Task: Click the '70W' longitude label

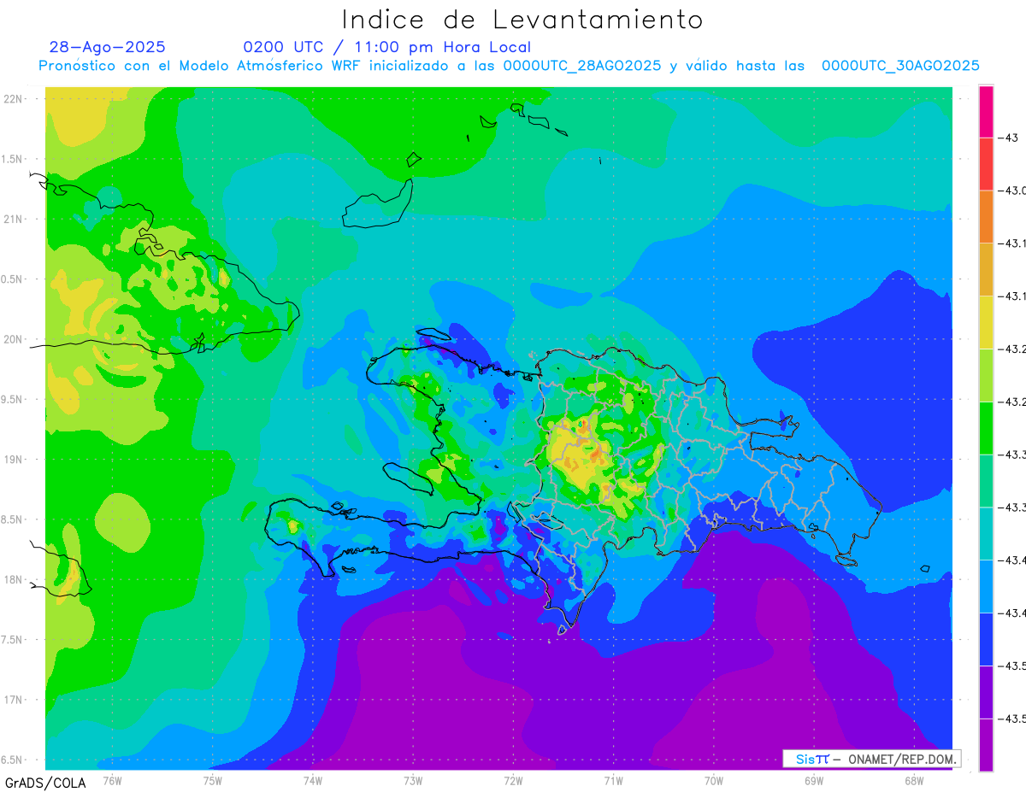Action: tap(713, 780)
